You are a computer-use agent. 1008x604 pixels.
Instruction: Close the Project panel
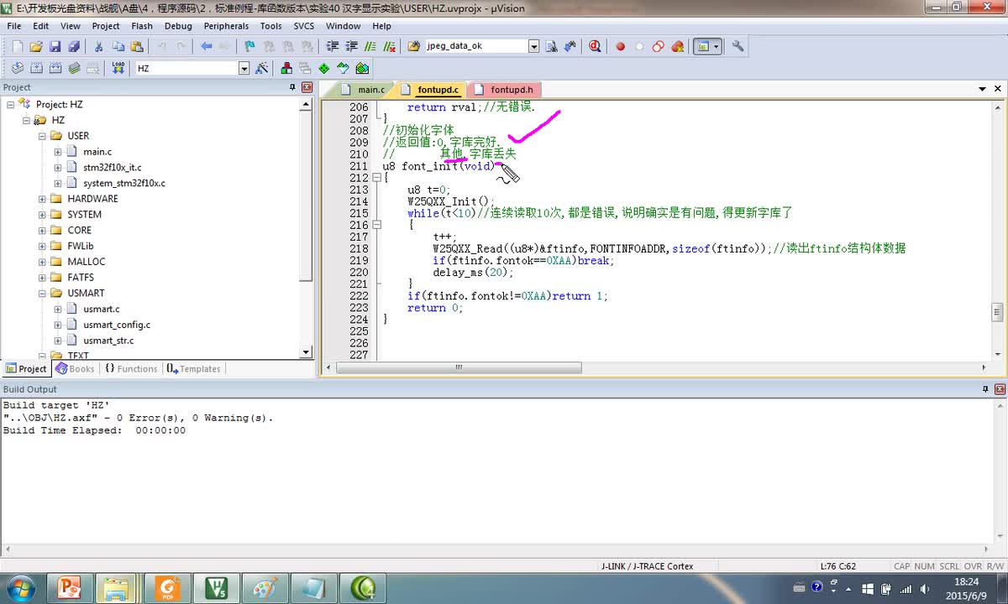click(307, 87)
